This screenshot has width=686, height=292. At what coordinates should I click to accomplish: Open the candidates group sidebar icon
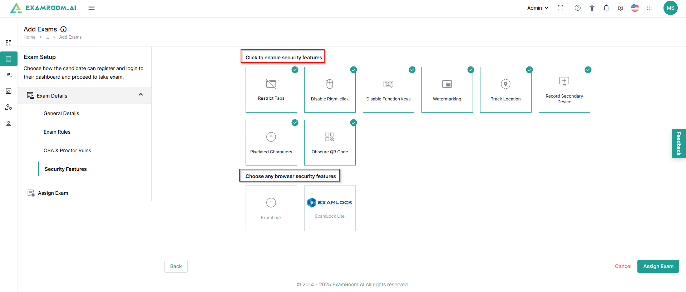[x=9, y=75]
